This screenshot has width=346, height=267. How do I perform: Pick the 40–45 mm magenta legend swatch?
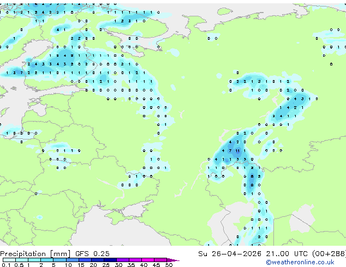tap(148, 260)
